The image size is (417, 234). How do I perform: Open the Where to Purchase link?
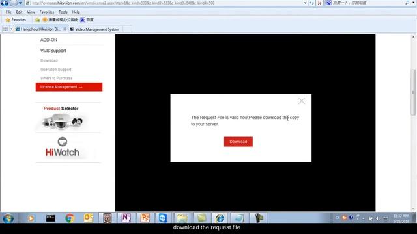pos(57,78)
